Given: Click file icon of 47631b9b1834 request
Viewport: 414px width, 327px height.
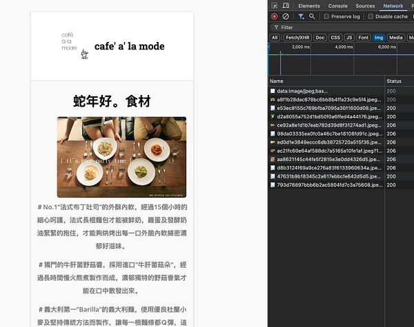Looking at the screenshot, I should pos(273,176).
